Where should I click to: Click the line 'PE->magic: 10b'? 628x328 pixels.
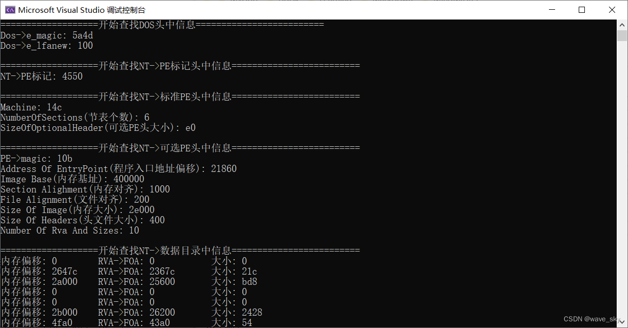tap(36, 159)
